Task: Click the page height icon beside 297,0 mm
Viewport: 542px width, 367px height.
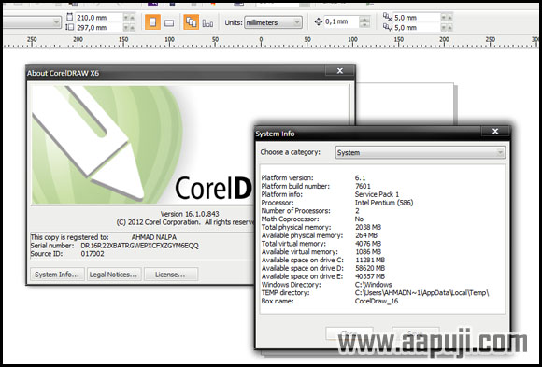Action: click(x=69, y=27)
